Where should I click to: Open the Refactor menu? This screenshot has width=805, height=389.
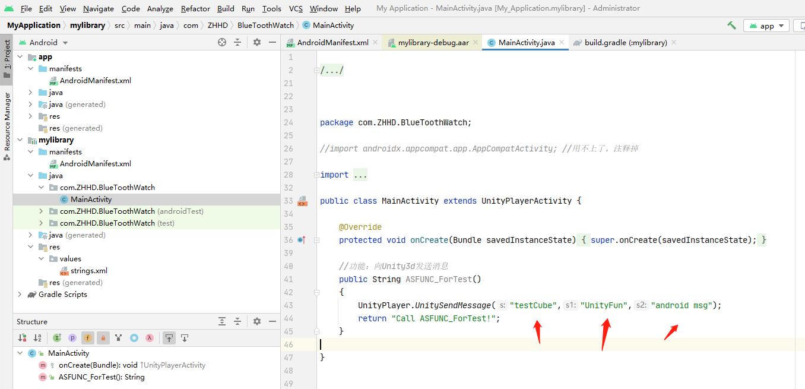(195, 8)
